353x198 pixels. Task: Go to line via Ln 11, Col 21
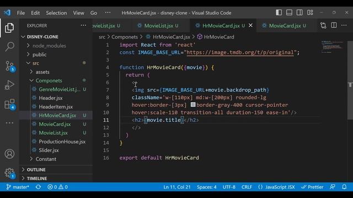coord(177,187)
